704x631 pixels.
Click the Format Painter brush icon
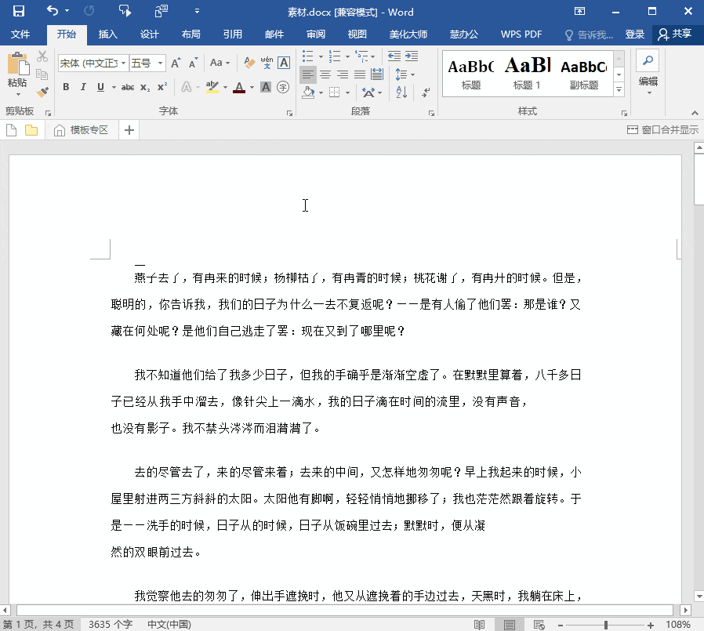(42, 92)
